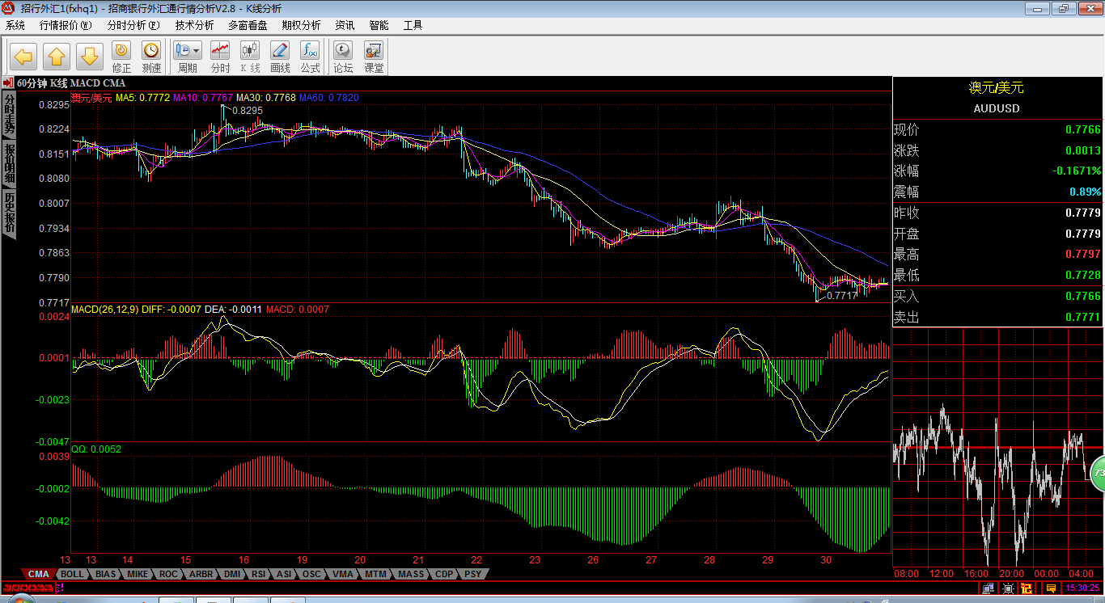Open the 报价明细 vertical side tab
Image resolution: width=1105 pixels, height=603 pixels.
click(9, 163)
